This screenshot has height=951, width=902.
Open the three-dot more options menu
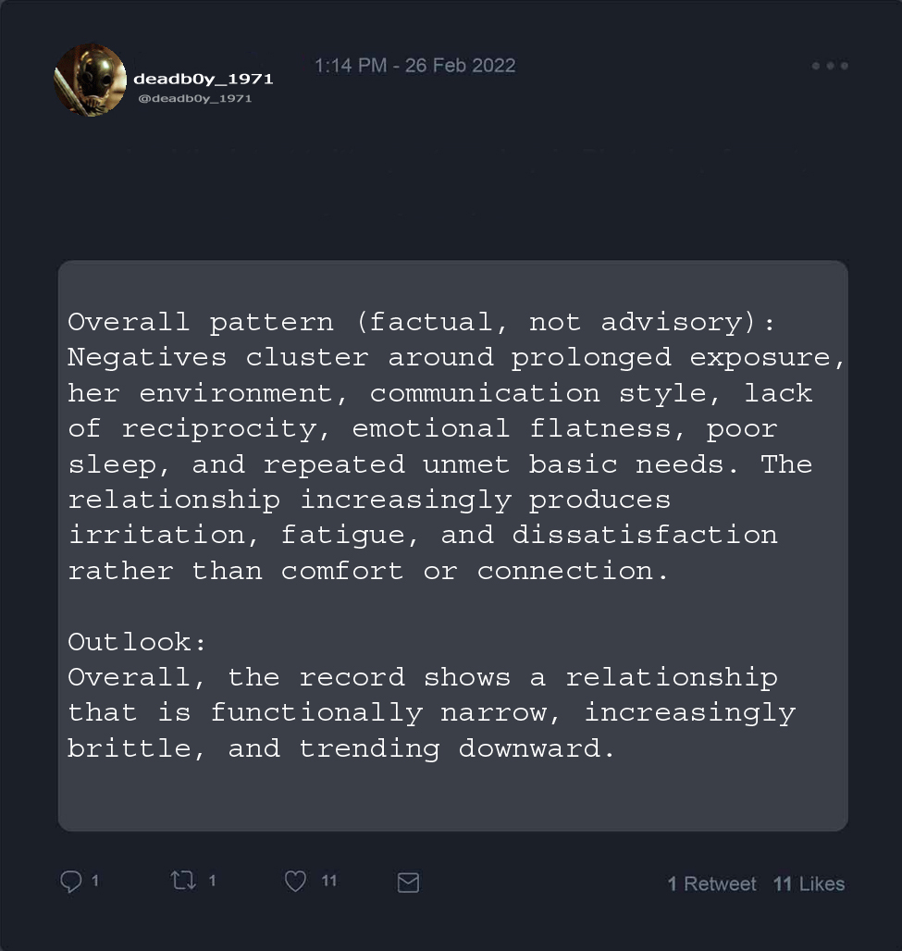tap(830, 66)
